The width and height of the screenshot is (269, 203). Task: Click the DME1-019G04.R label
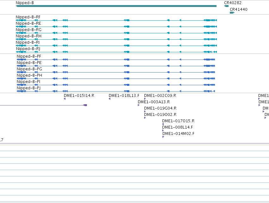[x=160, y=108]
